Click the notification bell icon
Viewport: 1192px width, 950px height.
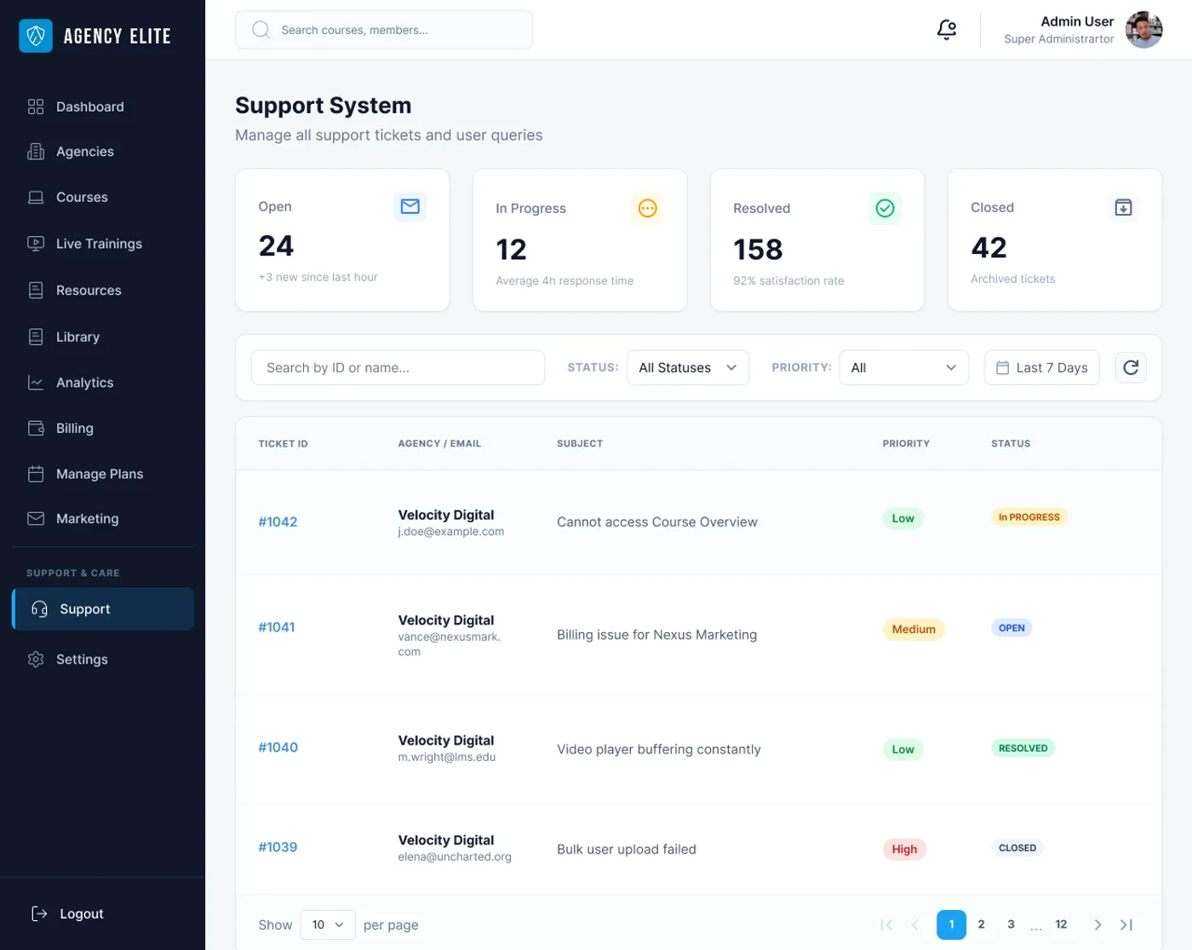pos(946,29)
